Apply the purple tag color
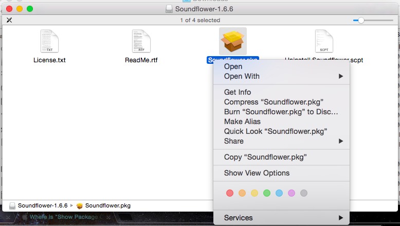 pyautogui.click(x=292, y=193)
